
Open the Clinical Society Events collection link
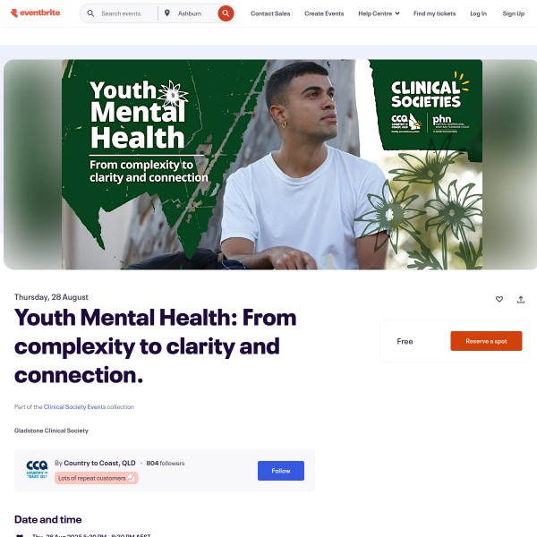tap(74, 406)
